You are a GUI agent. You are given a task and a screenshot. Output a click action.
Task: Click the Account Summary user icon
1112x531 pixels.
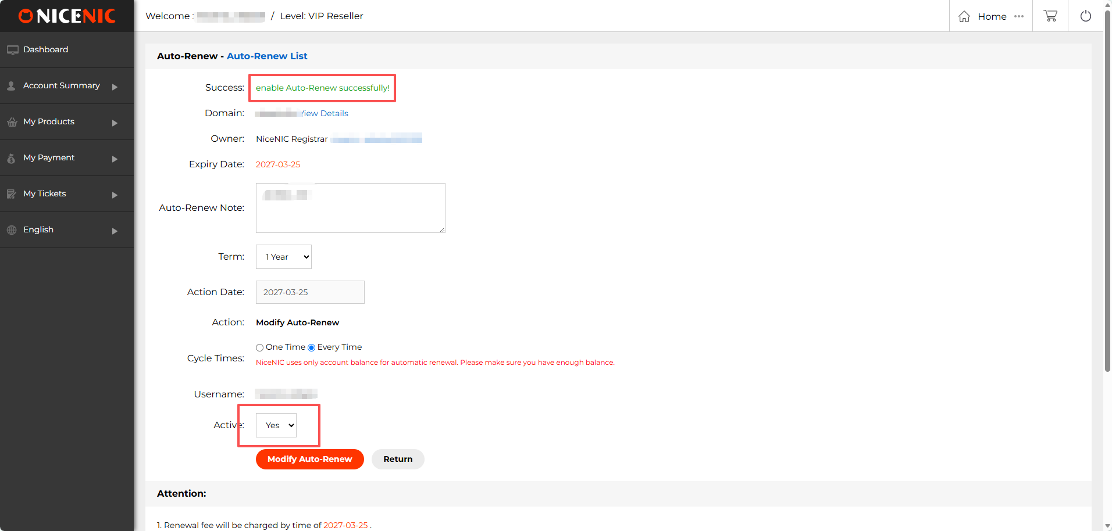tap(11, 86)
